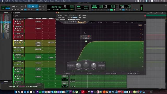The image size is (167, 94).
Task: Click the FabFilter Pro-Q 3 redo arrow
Action: click(94, 22)
